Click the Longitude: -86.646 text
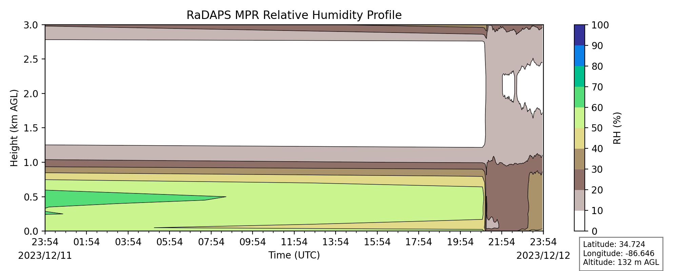Screen dimensions: 678x271 [619, 253]
